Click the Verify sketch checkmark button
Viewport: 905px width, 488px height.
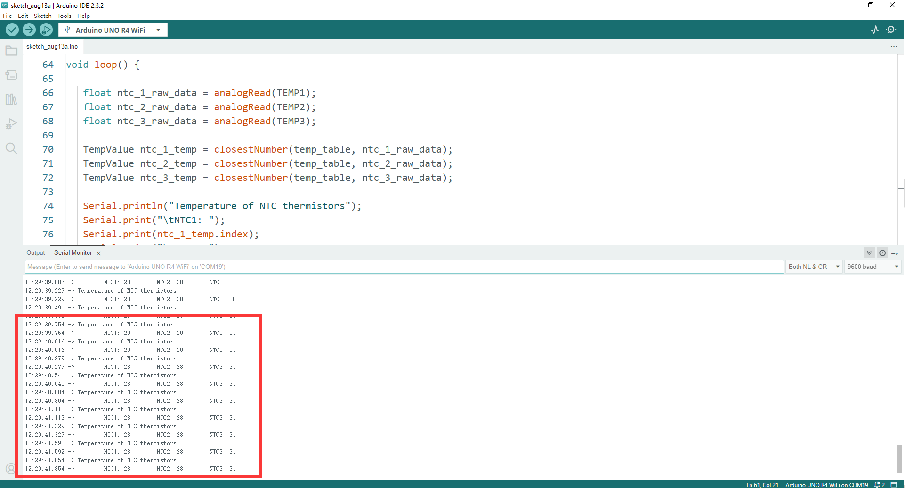point(12,30)
